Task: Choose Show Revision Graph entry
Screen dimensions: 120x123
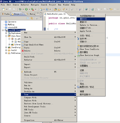Action: point(91,55)
